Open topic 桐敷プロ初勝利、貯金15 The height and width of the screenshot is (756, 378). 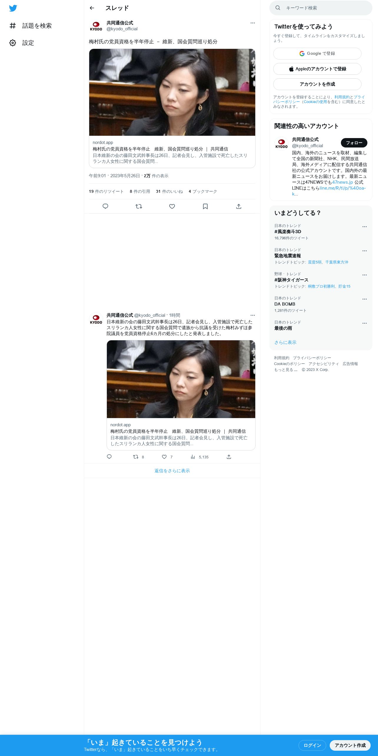329,286
